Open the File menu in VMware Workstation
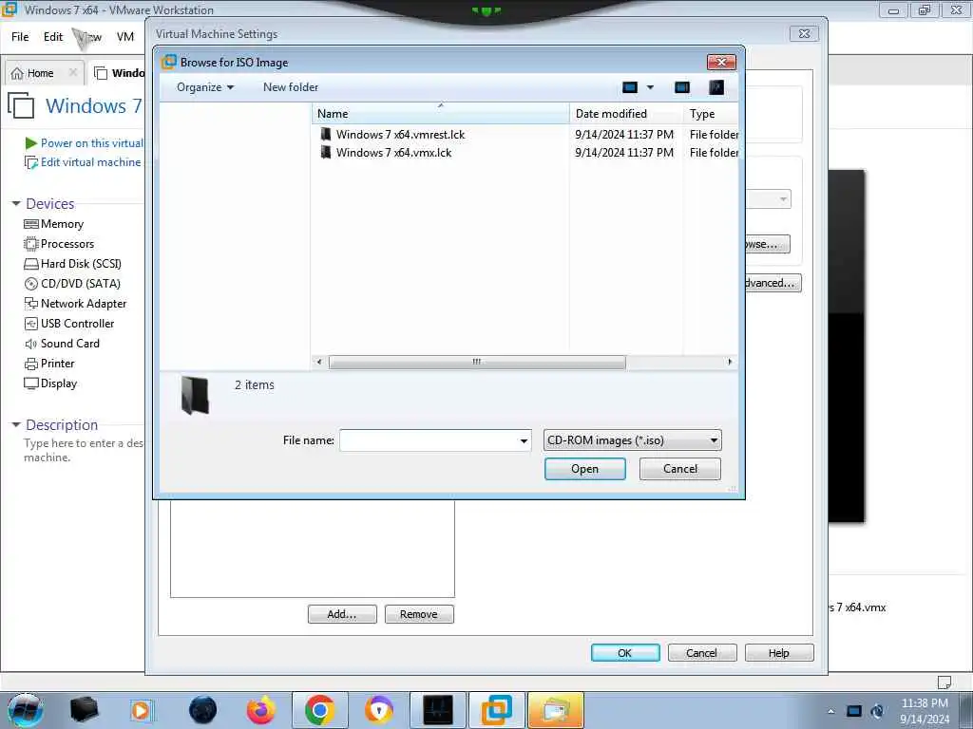 tap(20, 37)
